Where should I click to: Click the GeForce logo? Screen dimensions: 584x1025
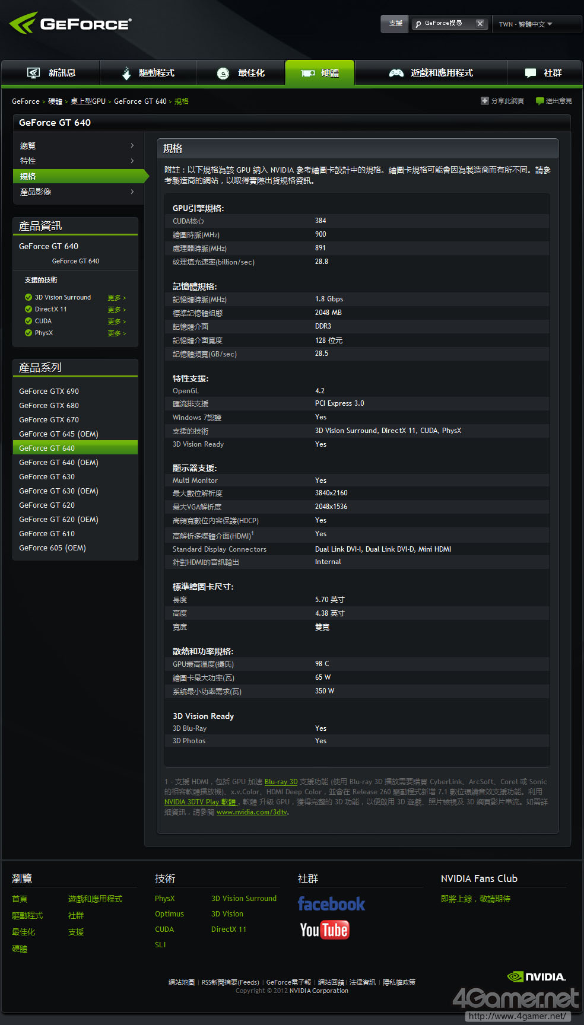point(70,23)
